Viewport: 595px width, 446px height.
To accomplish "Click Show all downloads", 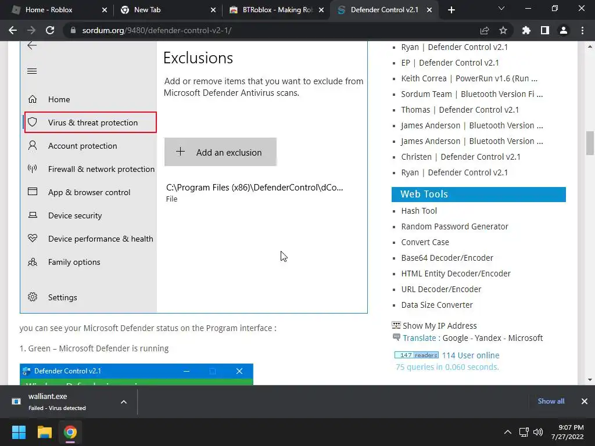I will [551, 401].
